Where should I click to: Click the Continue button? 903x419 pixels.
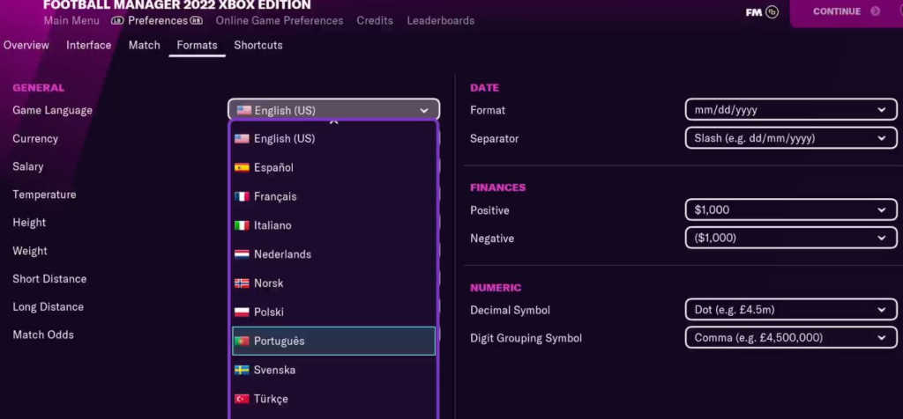[846, 11]
